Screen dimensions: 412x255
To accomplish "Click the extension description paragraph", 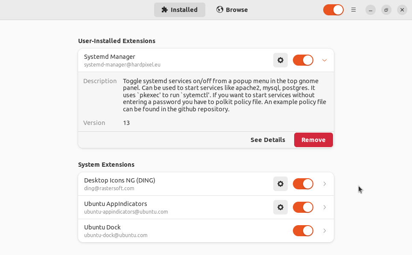I will click(x=225, y=95).
